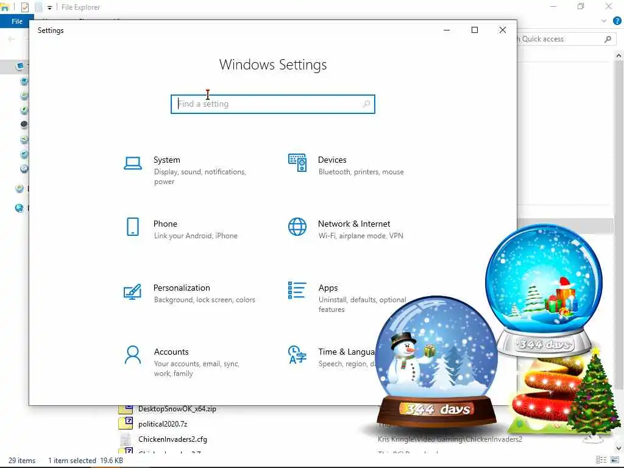Open the Time & Language icon
Viewport: 624px width, 468px height.
tap(297, 355)
